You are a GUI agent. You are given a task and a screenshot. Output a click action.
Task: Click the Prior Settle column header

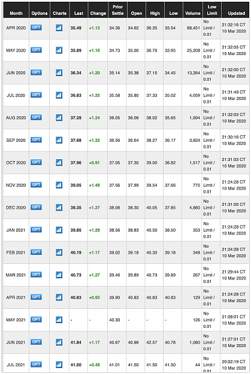(117, 10)
